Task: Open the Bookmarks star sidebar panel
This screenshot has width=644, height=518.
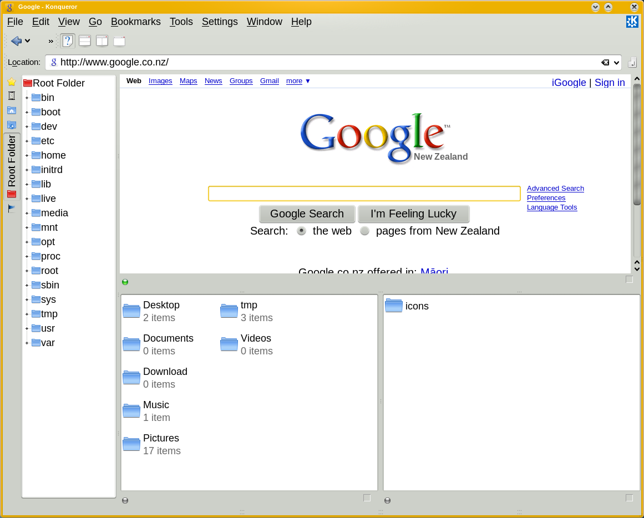Action: pyautogui.click(x=12, y=82)
